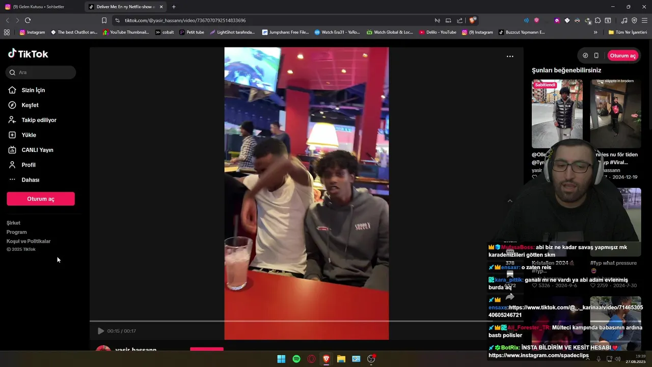
Task: Click the audio wave icon in toolbar
Action: (x=526, y=20)
